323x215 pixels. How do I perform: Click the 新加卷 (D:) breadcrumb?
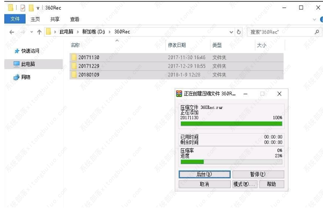pos(93,32)
